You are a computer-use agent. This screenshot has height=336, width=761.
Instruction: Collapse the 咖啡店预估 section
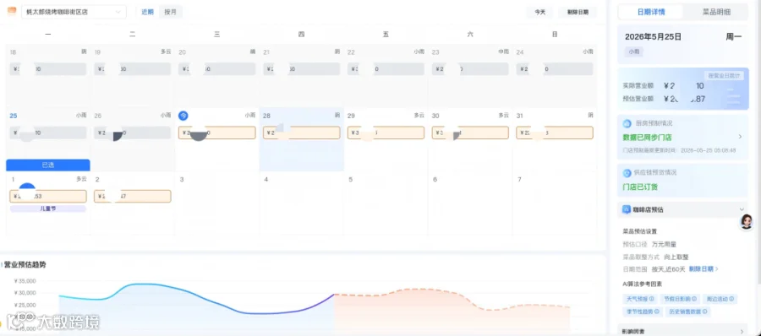click(742, 209)
